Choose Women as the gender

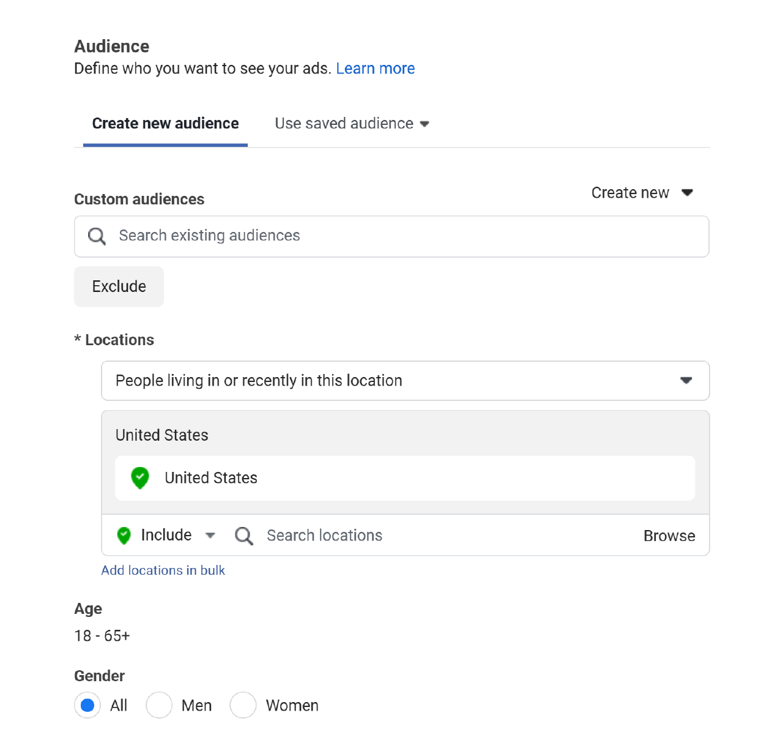pos(243,705)
